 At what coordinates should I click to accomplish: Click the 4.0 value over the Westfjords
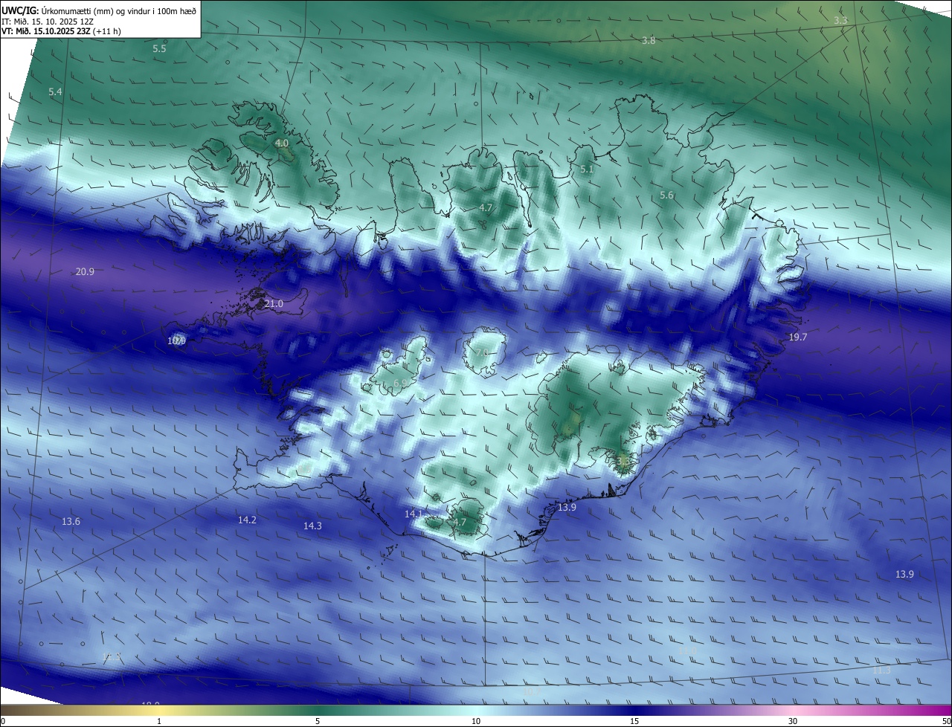coord(282,143)
